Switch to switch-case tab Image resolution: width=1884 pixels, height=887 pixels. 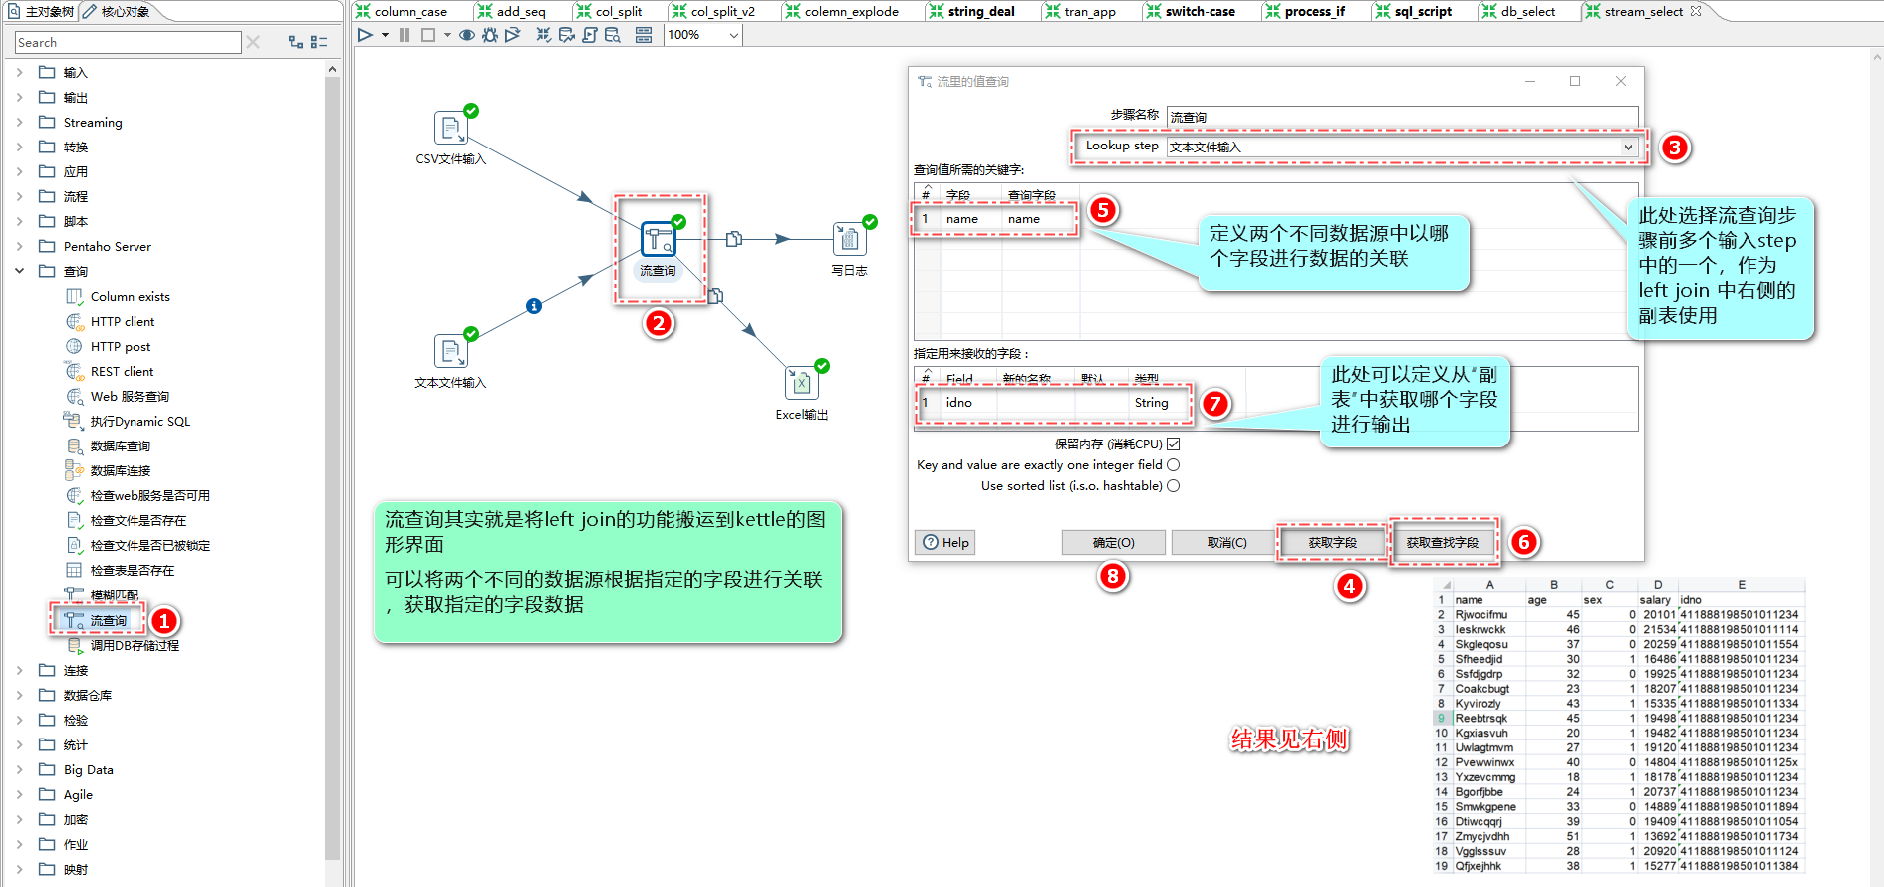tap(1200, 11)
